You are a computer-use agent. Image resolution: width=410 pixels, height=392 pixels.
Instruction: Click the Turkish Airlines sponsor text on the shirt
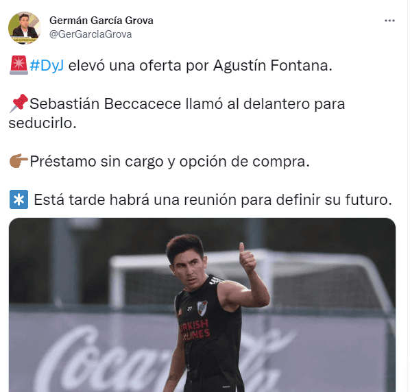pos(195,330)
